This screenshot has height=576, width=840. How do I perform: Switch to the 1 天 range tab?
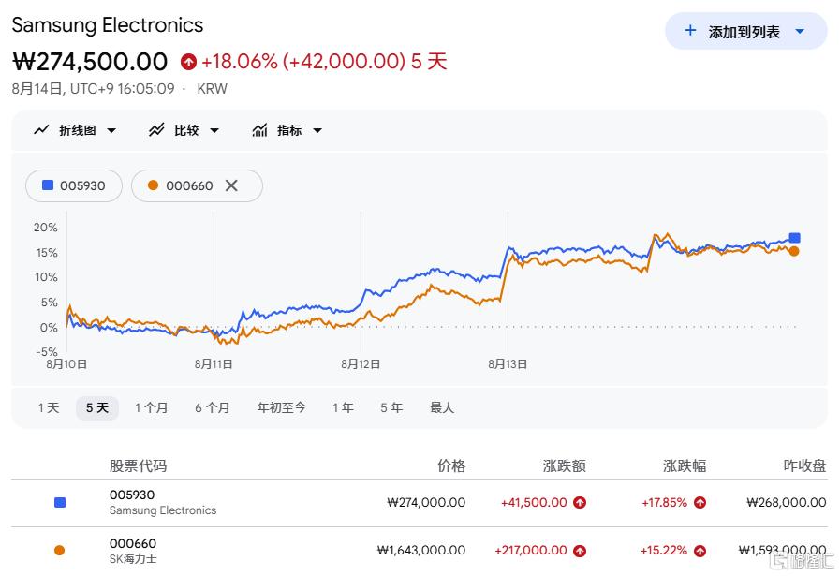coord(49,407)
